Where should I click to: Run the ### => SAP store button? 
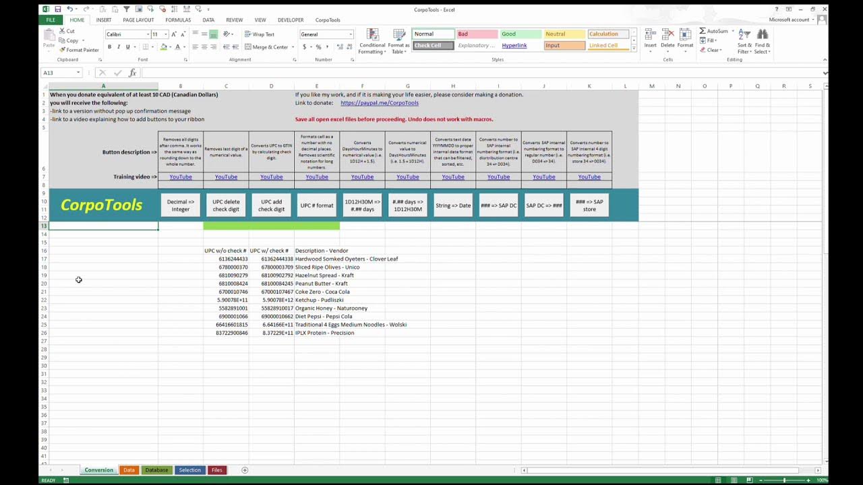point(589,205)
